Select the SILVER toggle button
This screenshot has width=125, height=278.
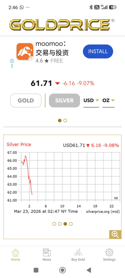64,101
